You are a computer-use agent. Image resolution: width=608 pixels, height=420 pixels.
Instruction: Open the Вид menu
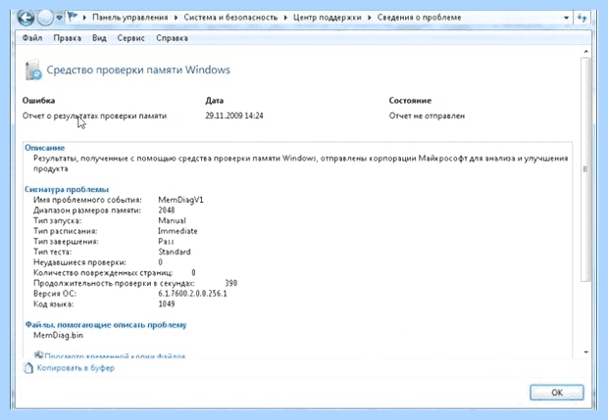click(x=99, y=38)
